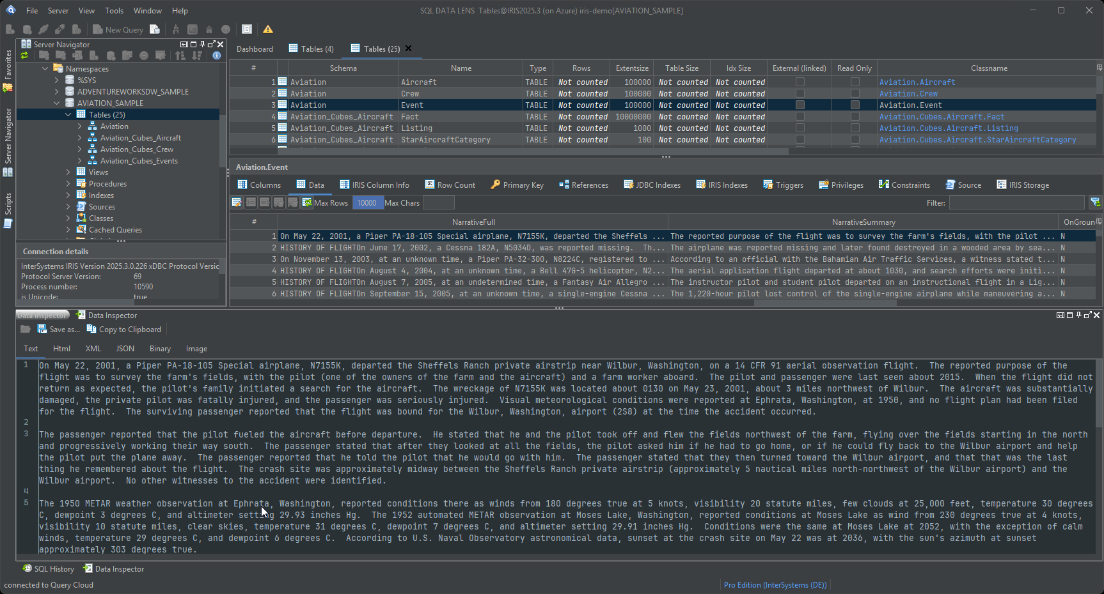Screen dimensions: 1104x594
Task: Expand the Procedures tree node
Action: pyautogui.click(x=68, y=183)
